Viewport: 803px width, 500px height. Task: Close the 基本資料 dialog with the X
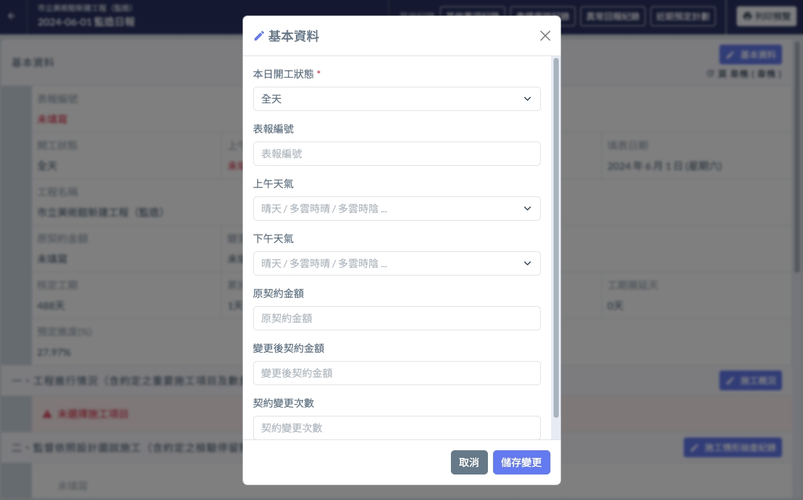click(545, 36)
